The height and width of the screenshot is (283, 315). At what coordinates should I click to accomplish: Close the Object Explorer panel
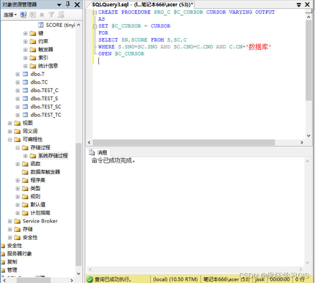(x=77, y=5)
